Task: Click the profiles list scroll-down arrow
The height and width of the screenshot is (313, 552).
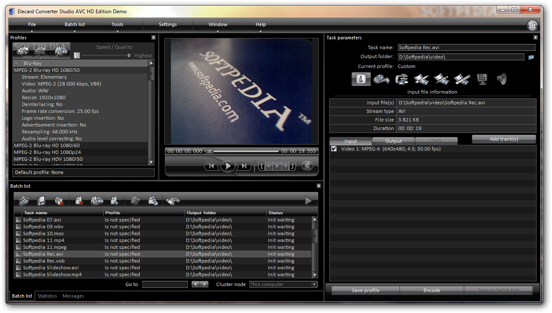Action: 151,162
